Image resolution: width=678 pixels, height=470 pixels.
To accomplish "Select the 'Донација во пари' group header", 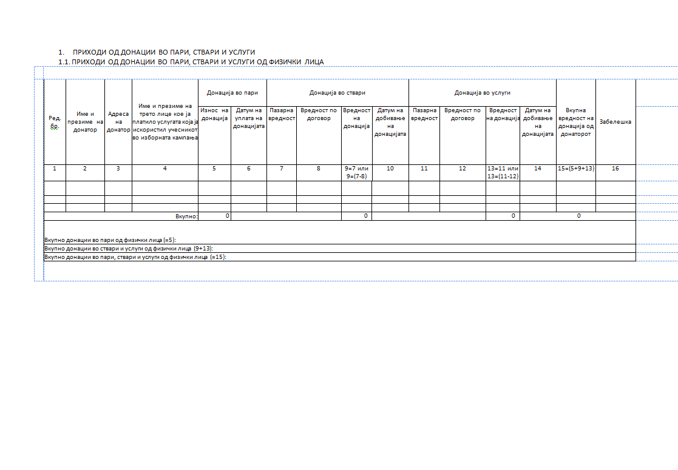I will 232,93.
